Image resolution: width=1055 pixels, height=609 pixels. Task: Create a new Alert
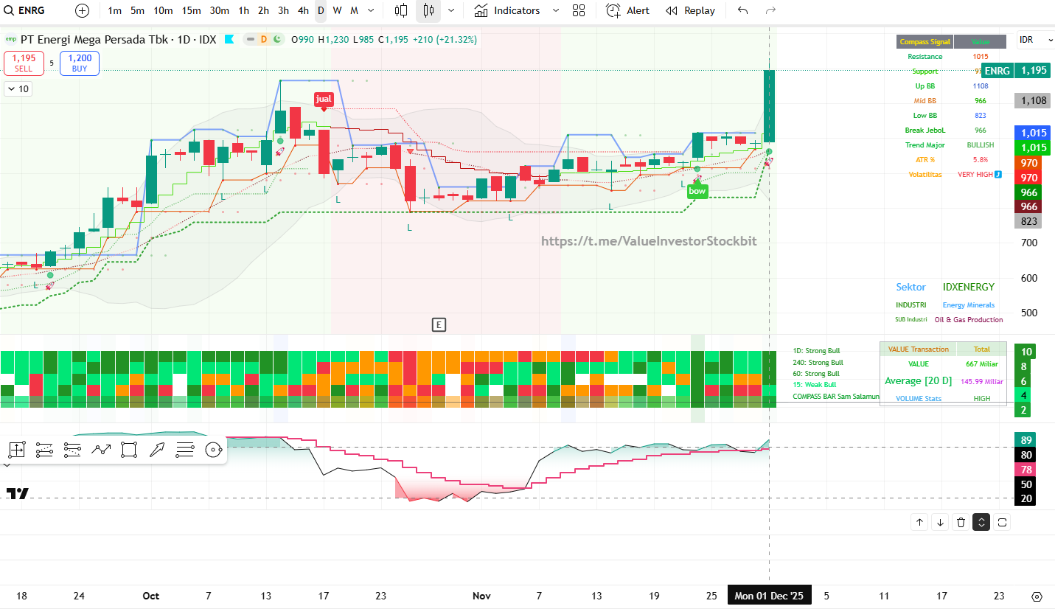[x=628, y=10]
